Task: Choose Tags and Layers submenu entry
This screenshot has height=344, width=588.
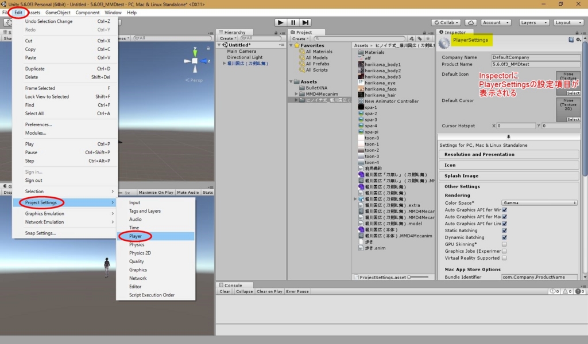Action: [x=156, y=211]
